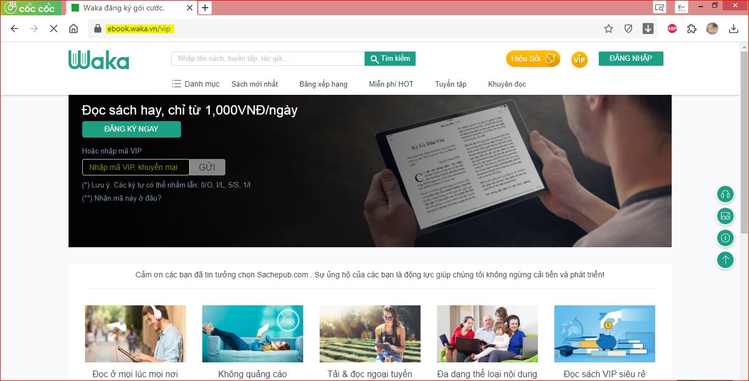Click the ĐĂNG NHẬP login button
This screenshot has width=749, height=381.
pos(631,59)
